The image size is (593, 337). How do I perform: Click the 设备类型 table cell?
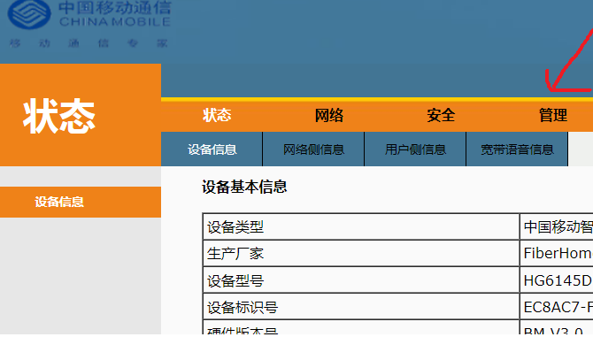(x=361, y=226)
